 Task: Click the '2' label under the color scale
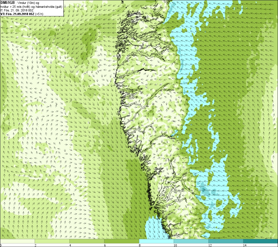point(36,245)
